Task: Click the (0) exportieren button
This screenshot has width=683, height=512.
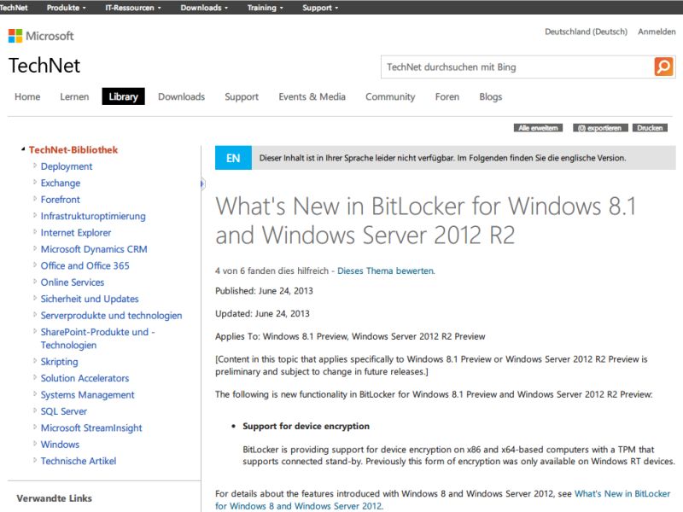Action: point(600,128)
